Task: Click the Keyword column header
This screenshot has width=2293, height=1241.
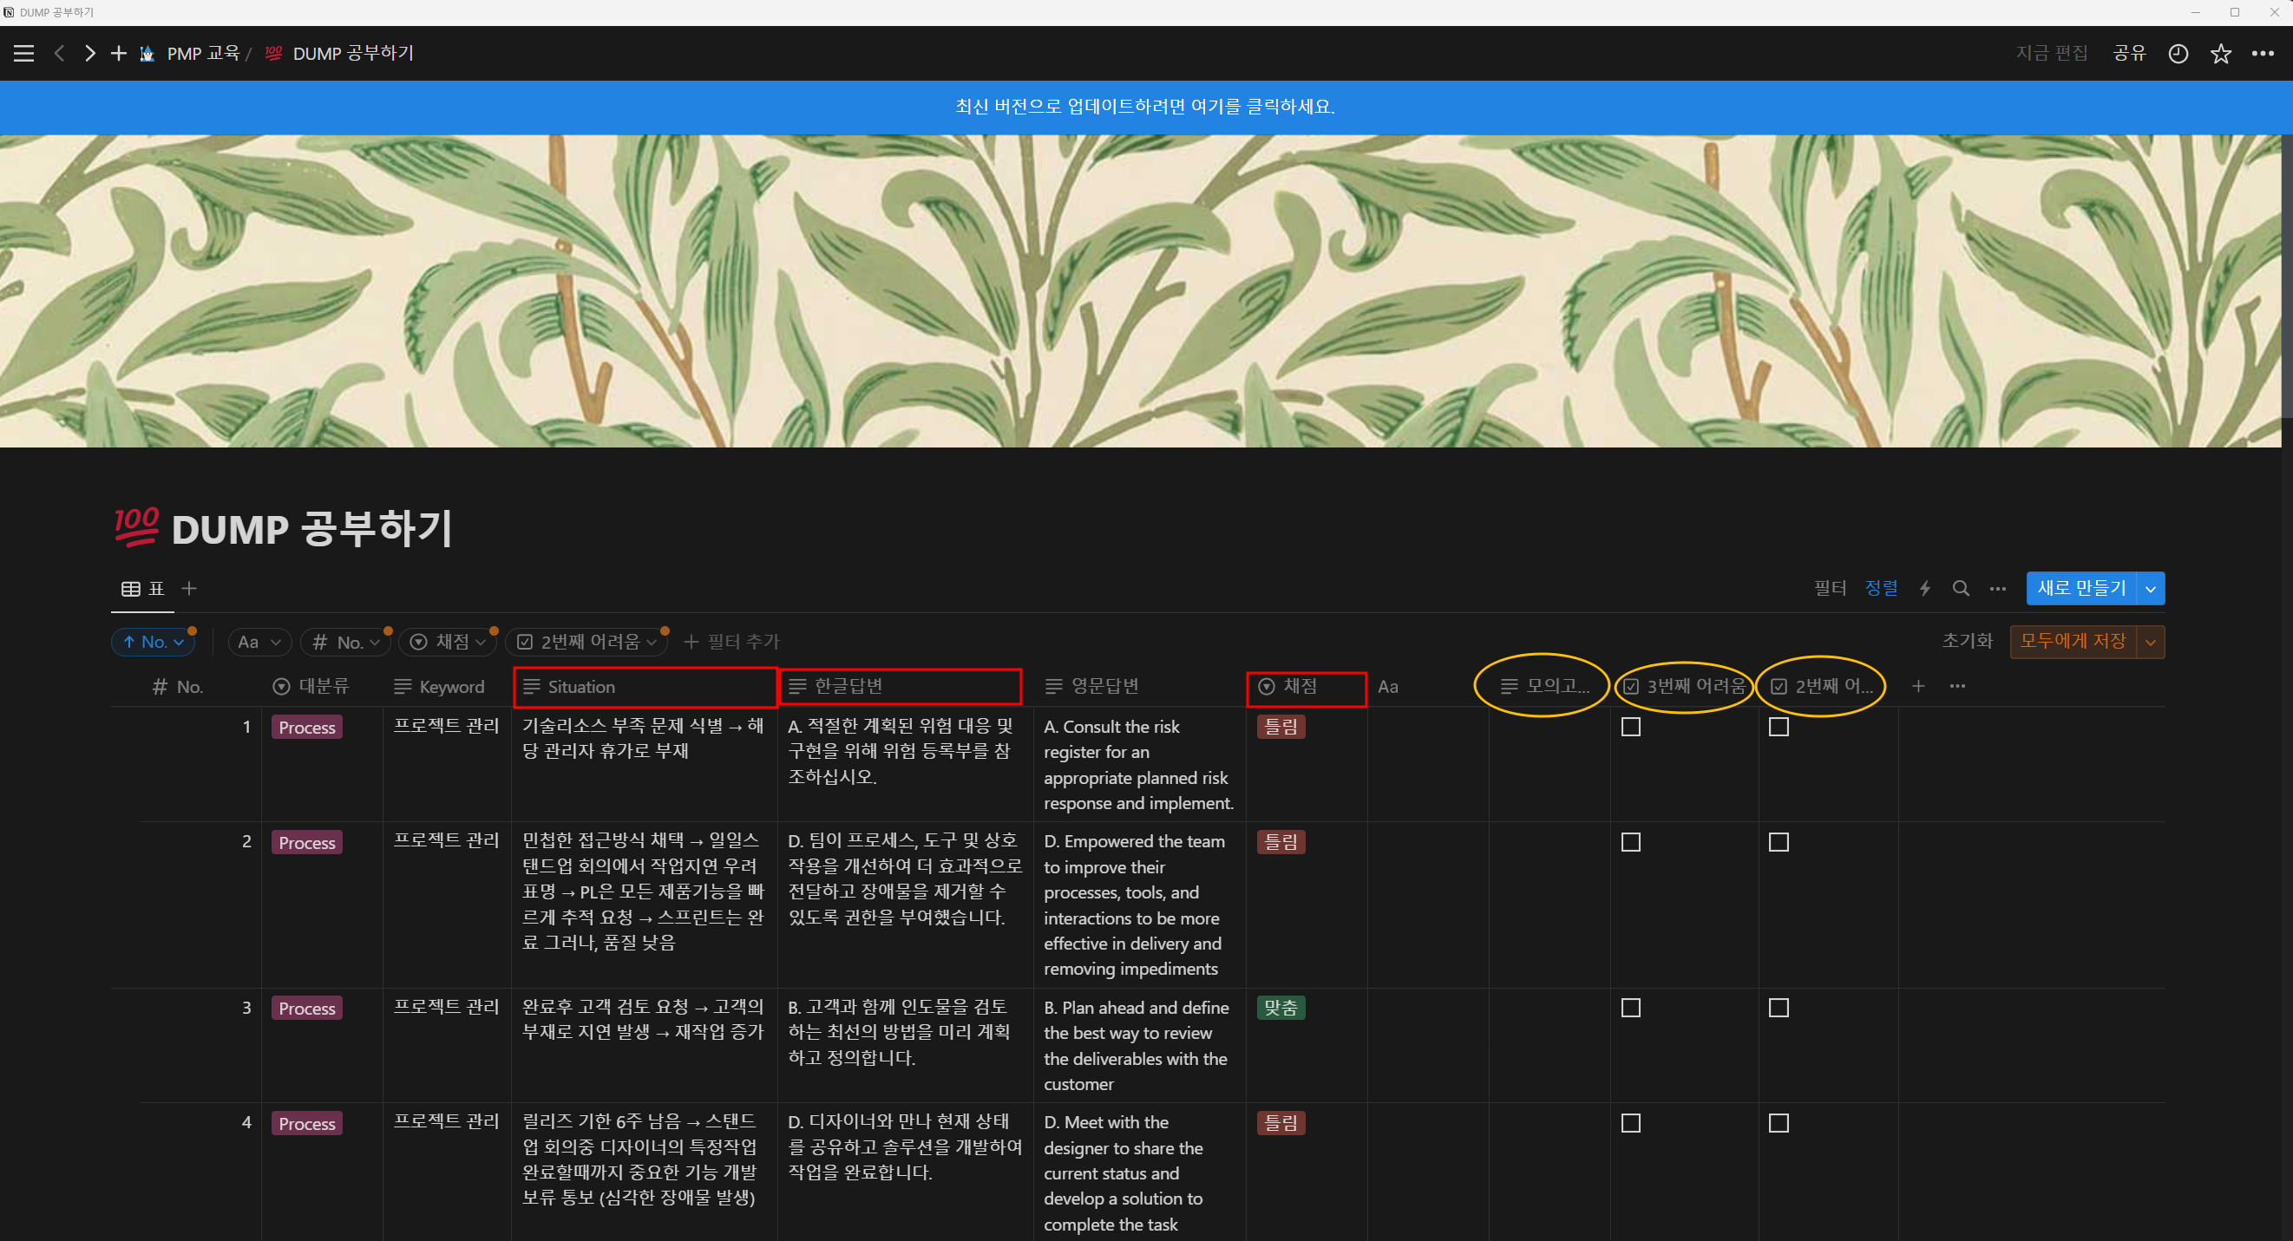Action: point(447,687)
